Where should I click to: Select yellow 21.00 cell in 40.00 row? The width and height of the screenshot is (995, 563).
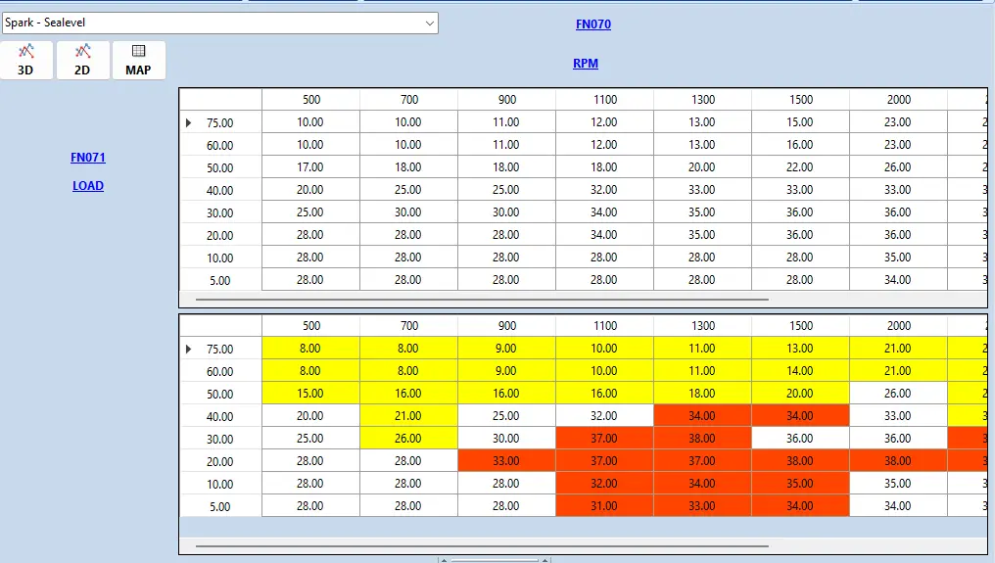pos(408,416)
